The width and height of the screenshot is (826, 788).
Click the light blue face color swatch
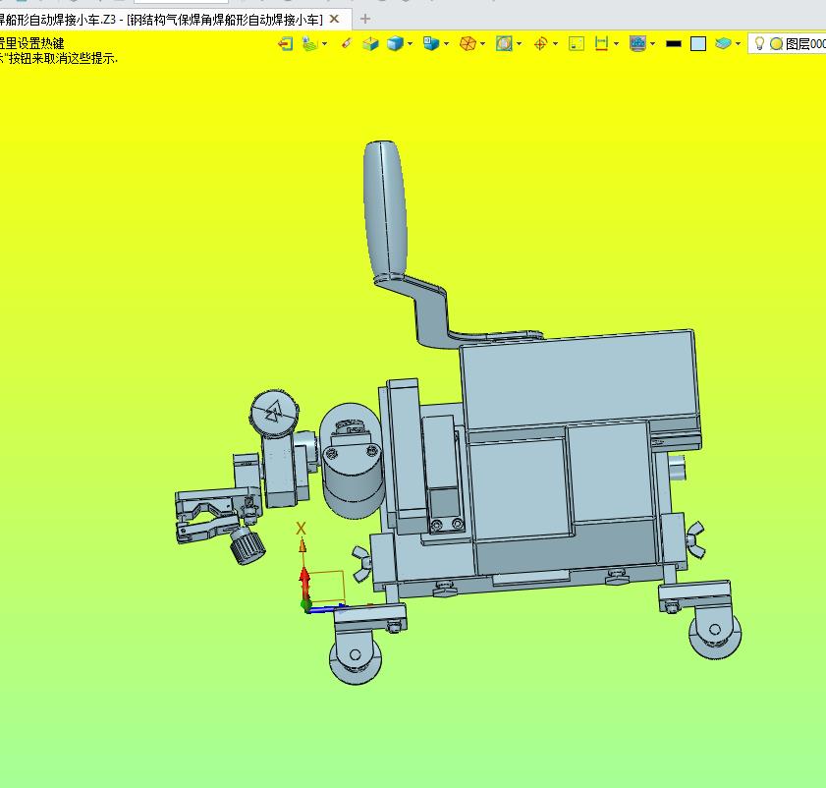[x=698, y=44]
